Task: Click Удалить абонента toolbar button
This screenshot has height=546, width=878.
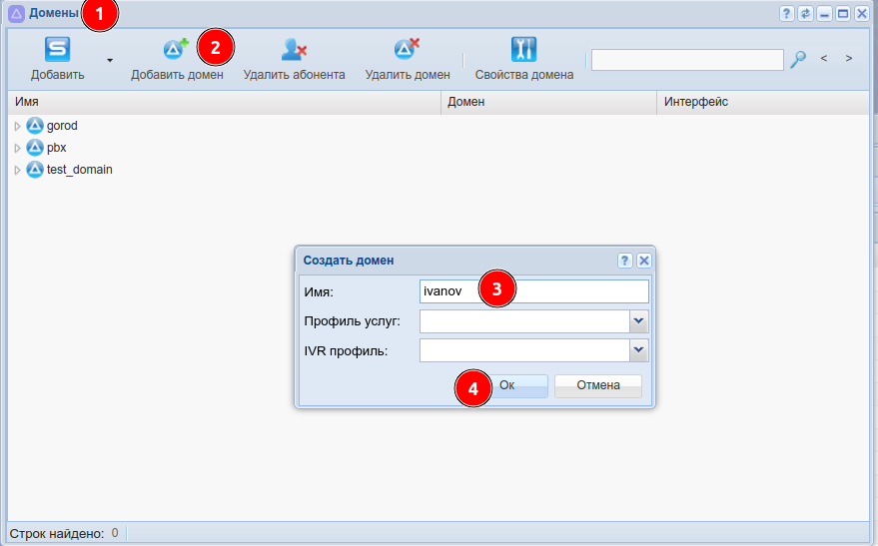Action: pyautogui.click(x=294, y=60)
